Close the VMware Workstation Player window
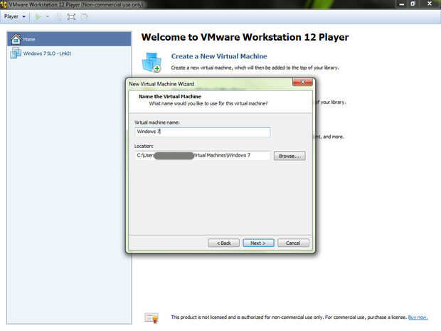 pyautogui.click(x=430, y=4)
